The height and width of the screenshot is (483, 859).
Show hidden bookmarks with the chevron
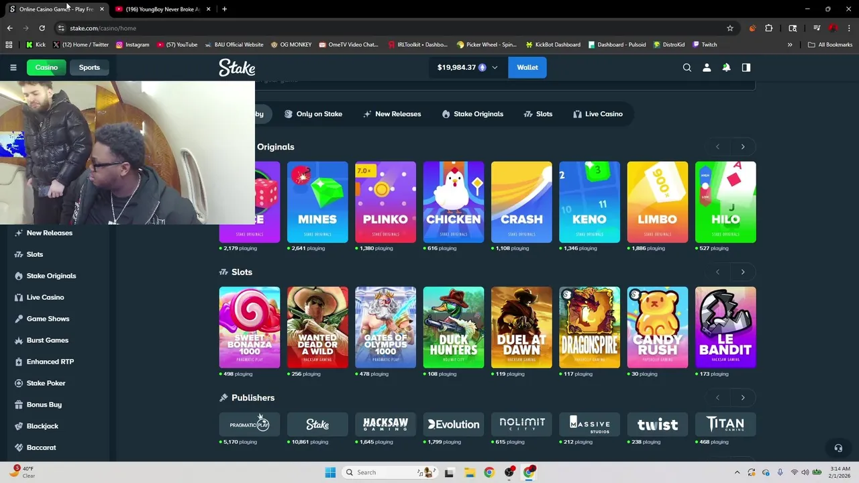[x=790, y=45]
